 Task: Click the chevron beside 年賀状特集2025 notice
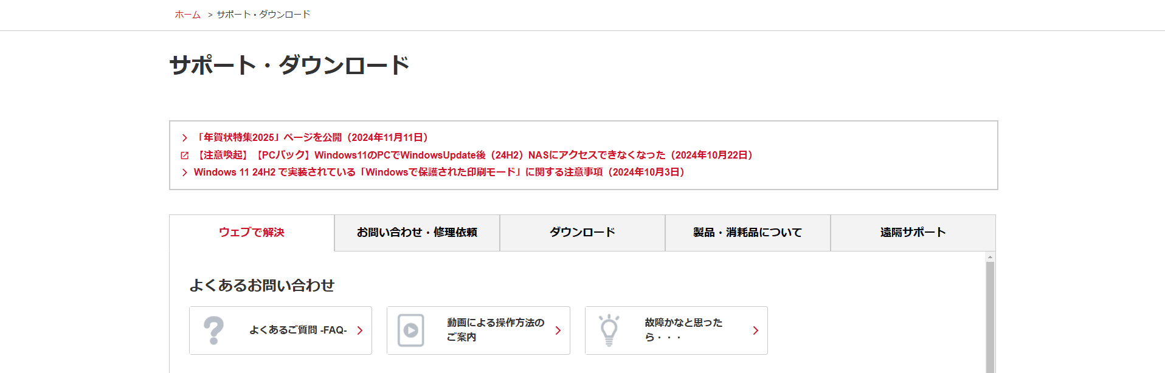tap(185, 138)
